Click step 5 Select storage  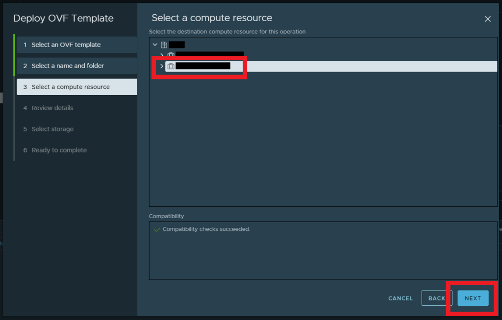(52, 129)
